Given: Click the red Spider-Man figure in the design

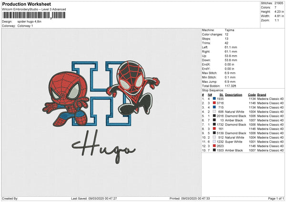Looking at the screenshot, I should pos(66,99).
